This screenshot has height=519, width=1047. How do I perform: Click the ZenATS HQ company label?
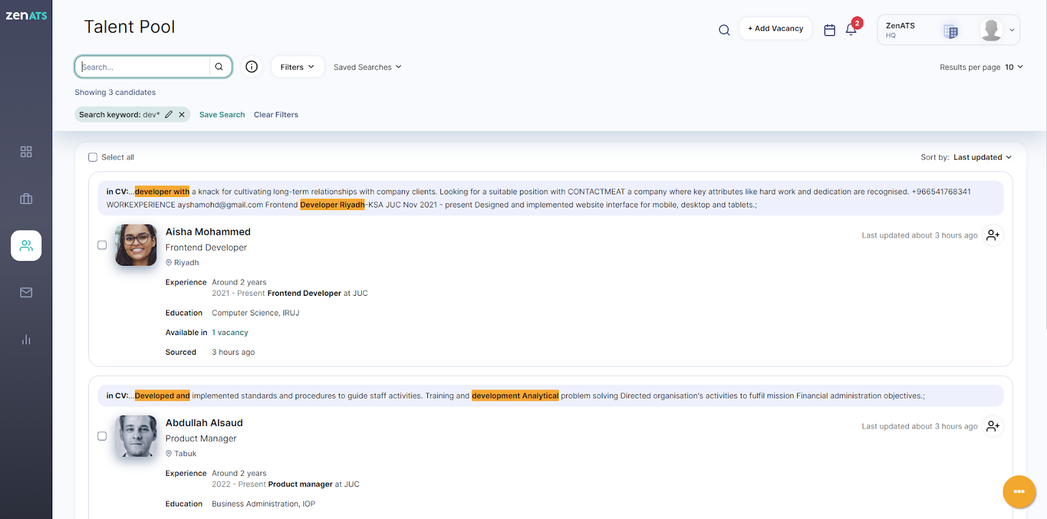point(900,30)
